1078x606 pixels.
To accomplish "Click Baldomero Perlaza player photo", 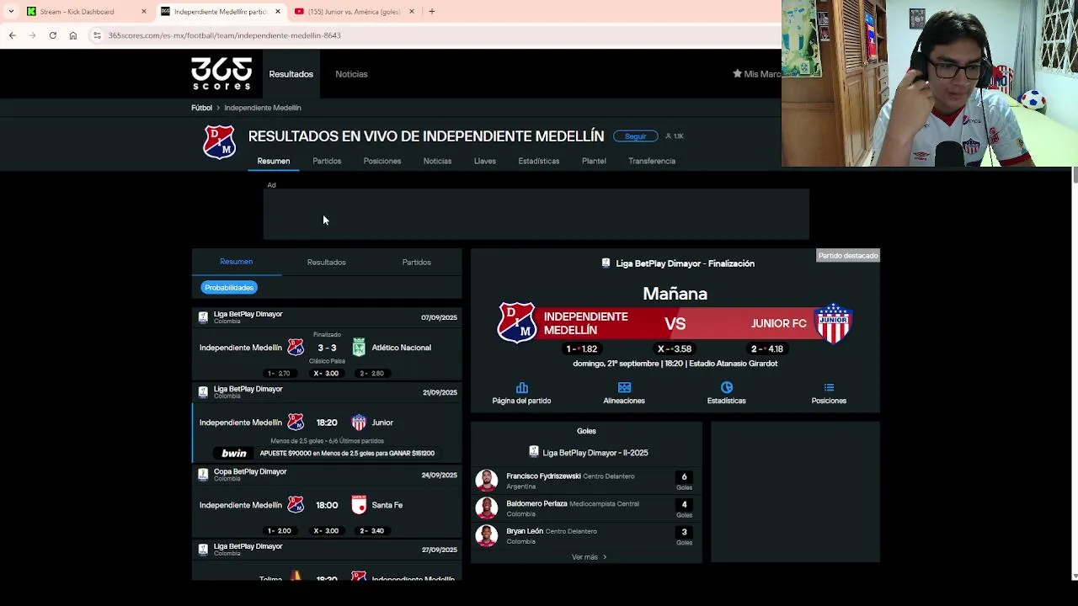I will click(486, 508).
